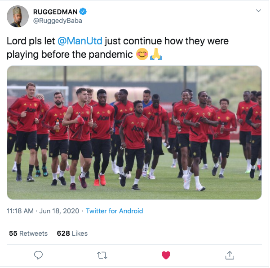270x268 pixels.
Task: Expand the tweet options chevron
Action: 258,11
